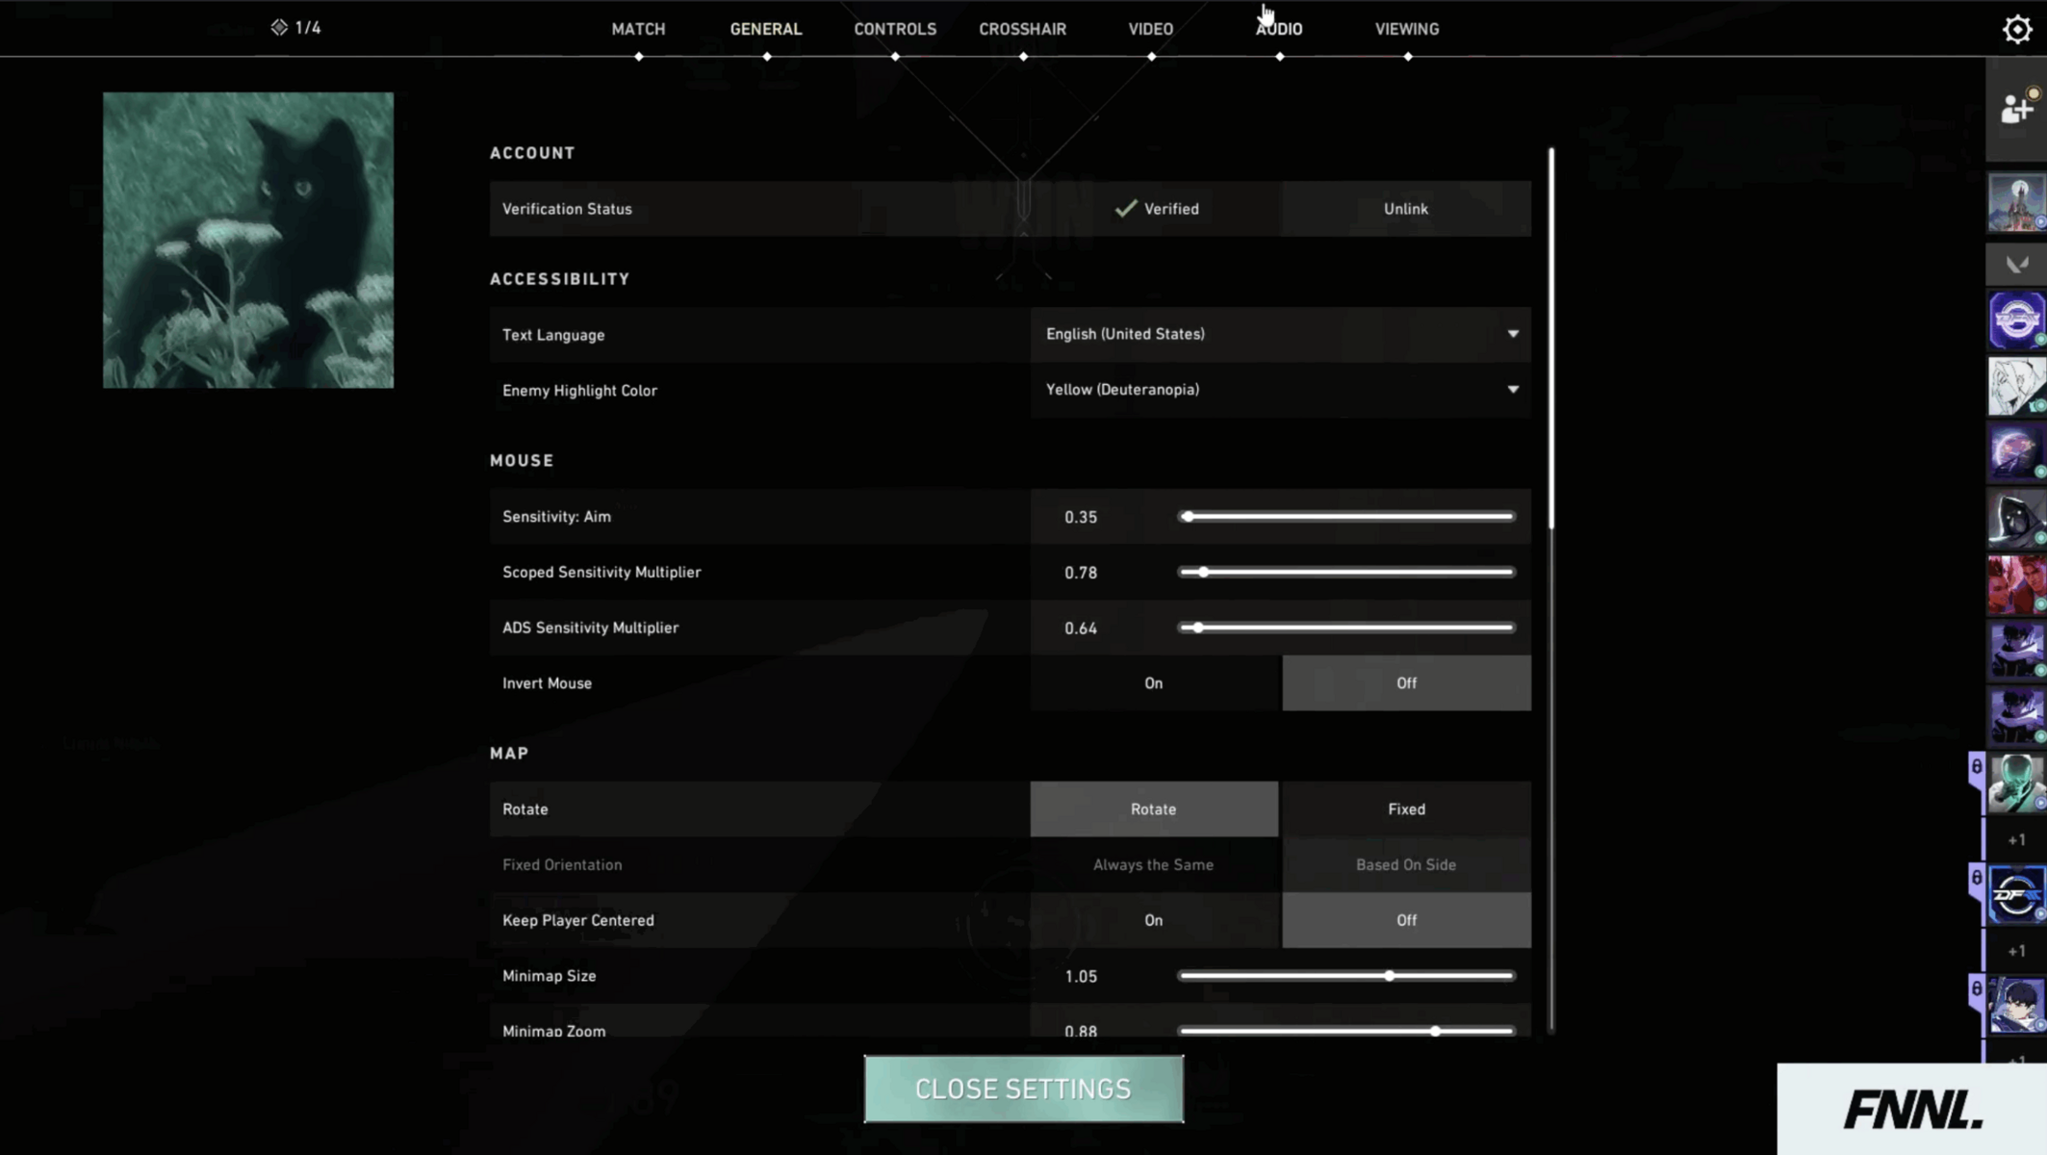Viewport: 2047px width, 1155px height.
Task: Set map Rotate option to Fixed
Action: 1405,809
